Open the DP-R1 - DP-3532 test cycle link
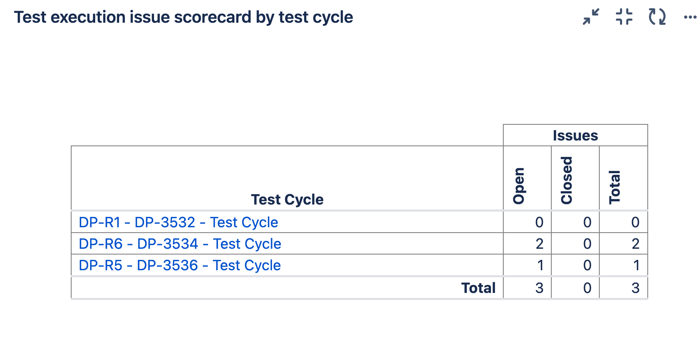Screen dimensions: 697x338 tap(178, 222)
